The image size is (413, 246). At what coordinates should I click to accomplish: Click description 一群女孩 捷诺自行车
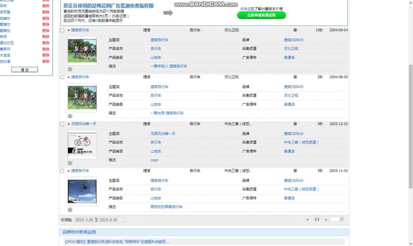[167, 113]
